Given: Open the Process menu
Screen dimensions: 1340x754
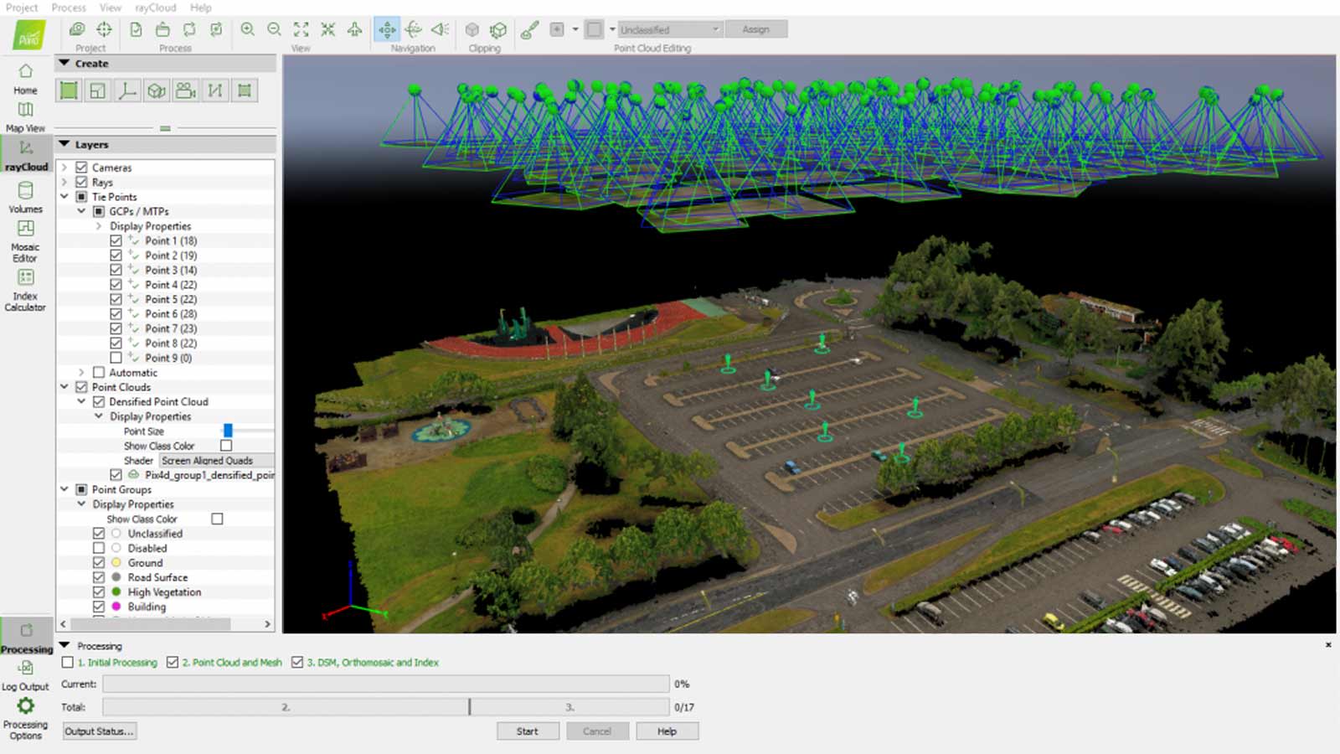Looking at the screenshot, I should (x=68, y=8).
